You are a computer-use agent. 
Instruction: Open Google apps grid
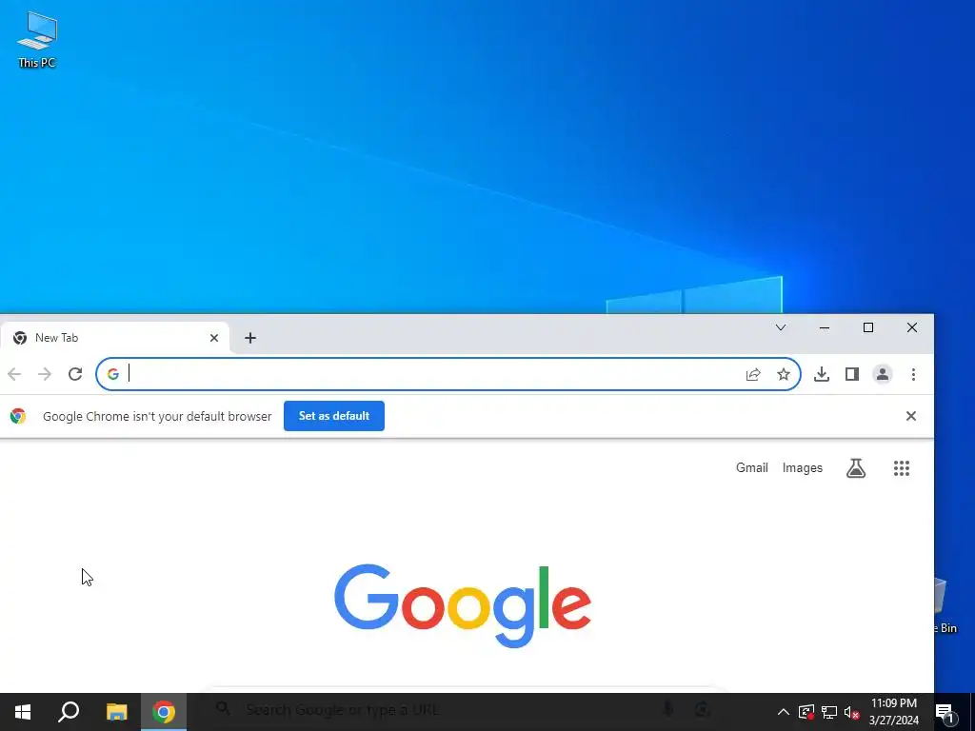pyautogui.click(x=902, y=468)
